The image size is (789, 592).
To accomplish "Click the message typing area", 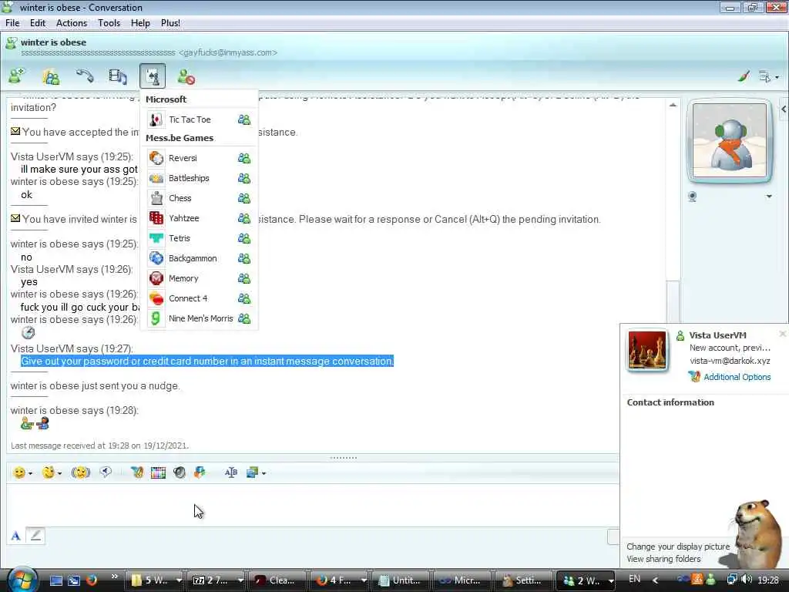I will [x=312, y=505].
